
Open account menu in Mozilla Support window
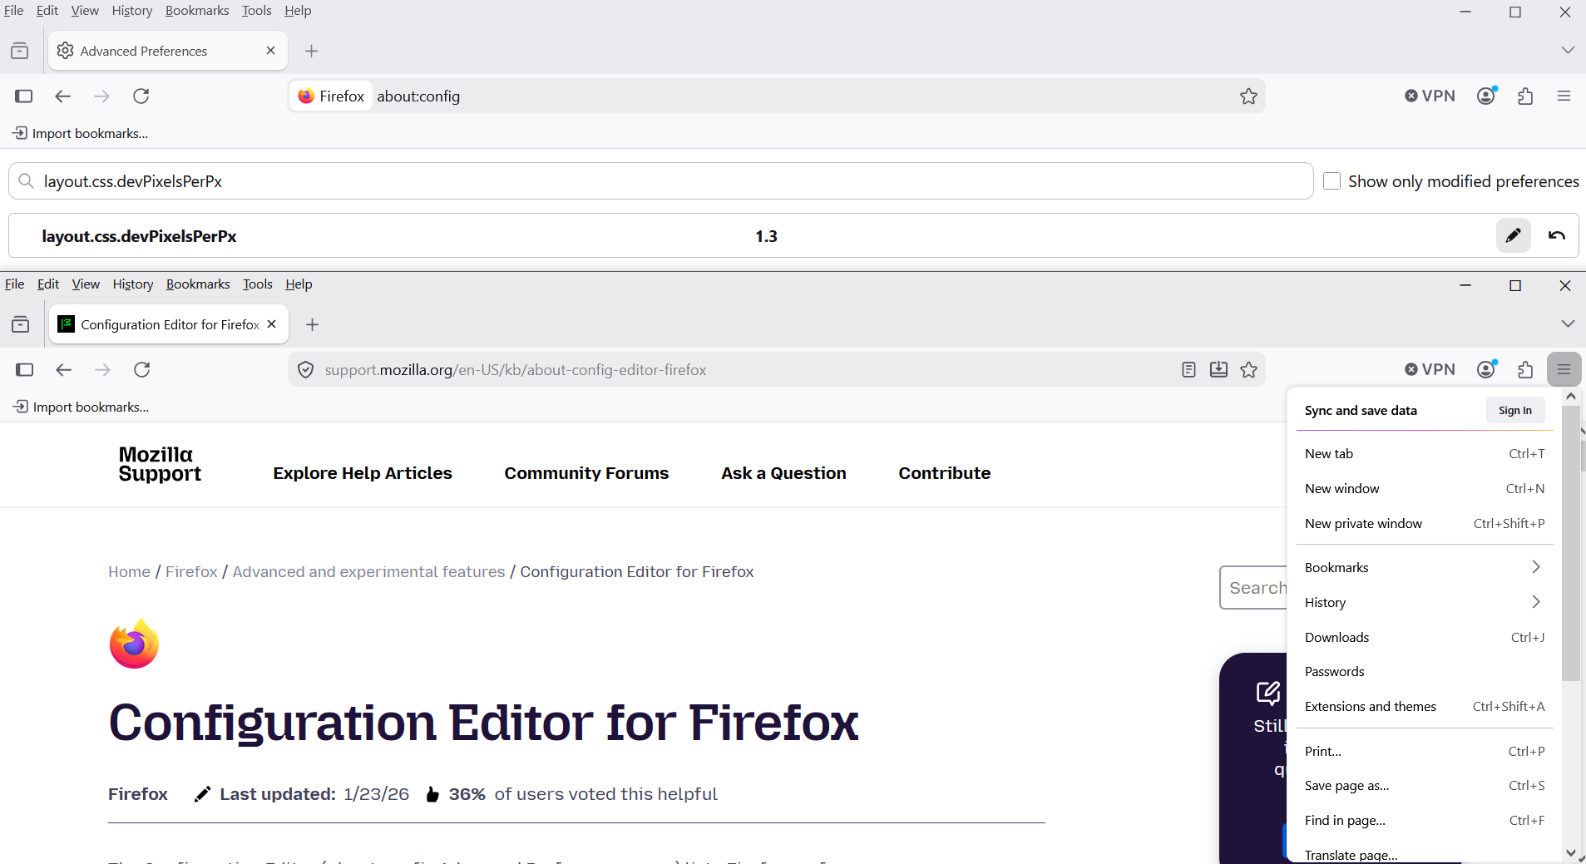click(1486, 370)
